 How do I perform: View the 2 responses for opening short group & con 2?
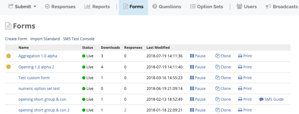click(125, 110)
